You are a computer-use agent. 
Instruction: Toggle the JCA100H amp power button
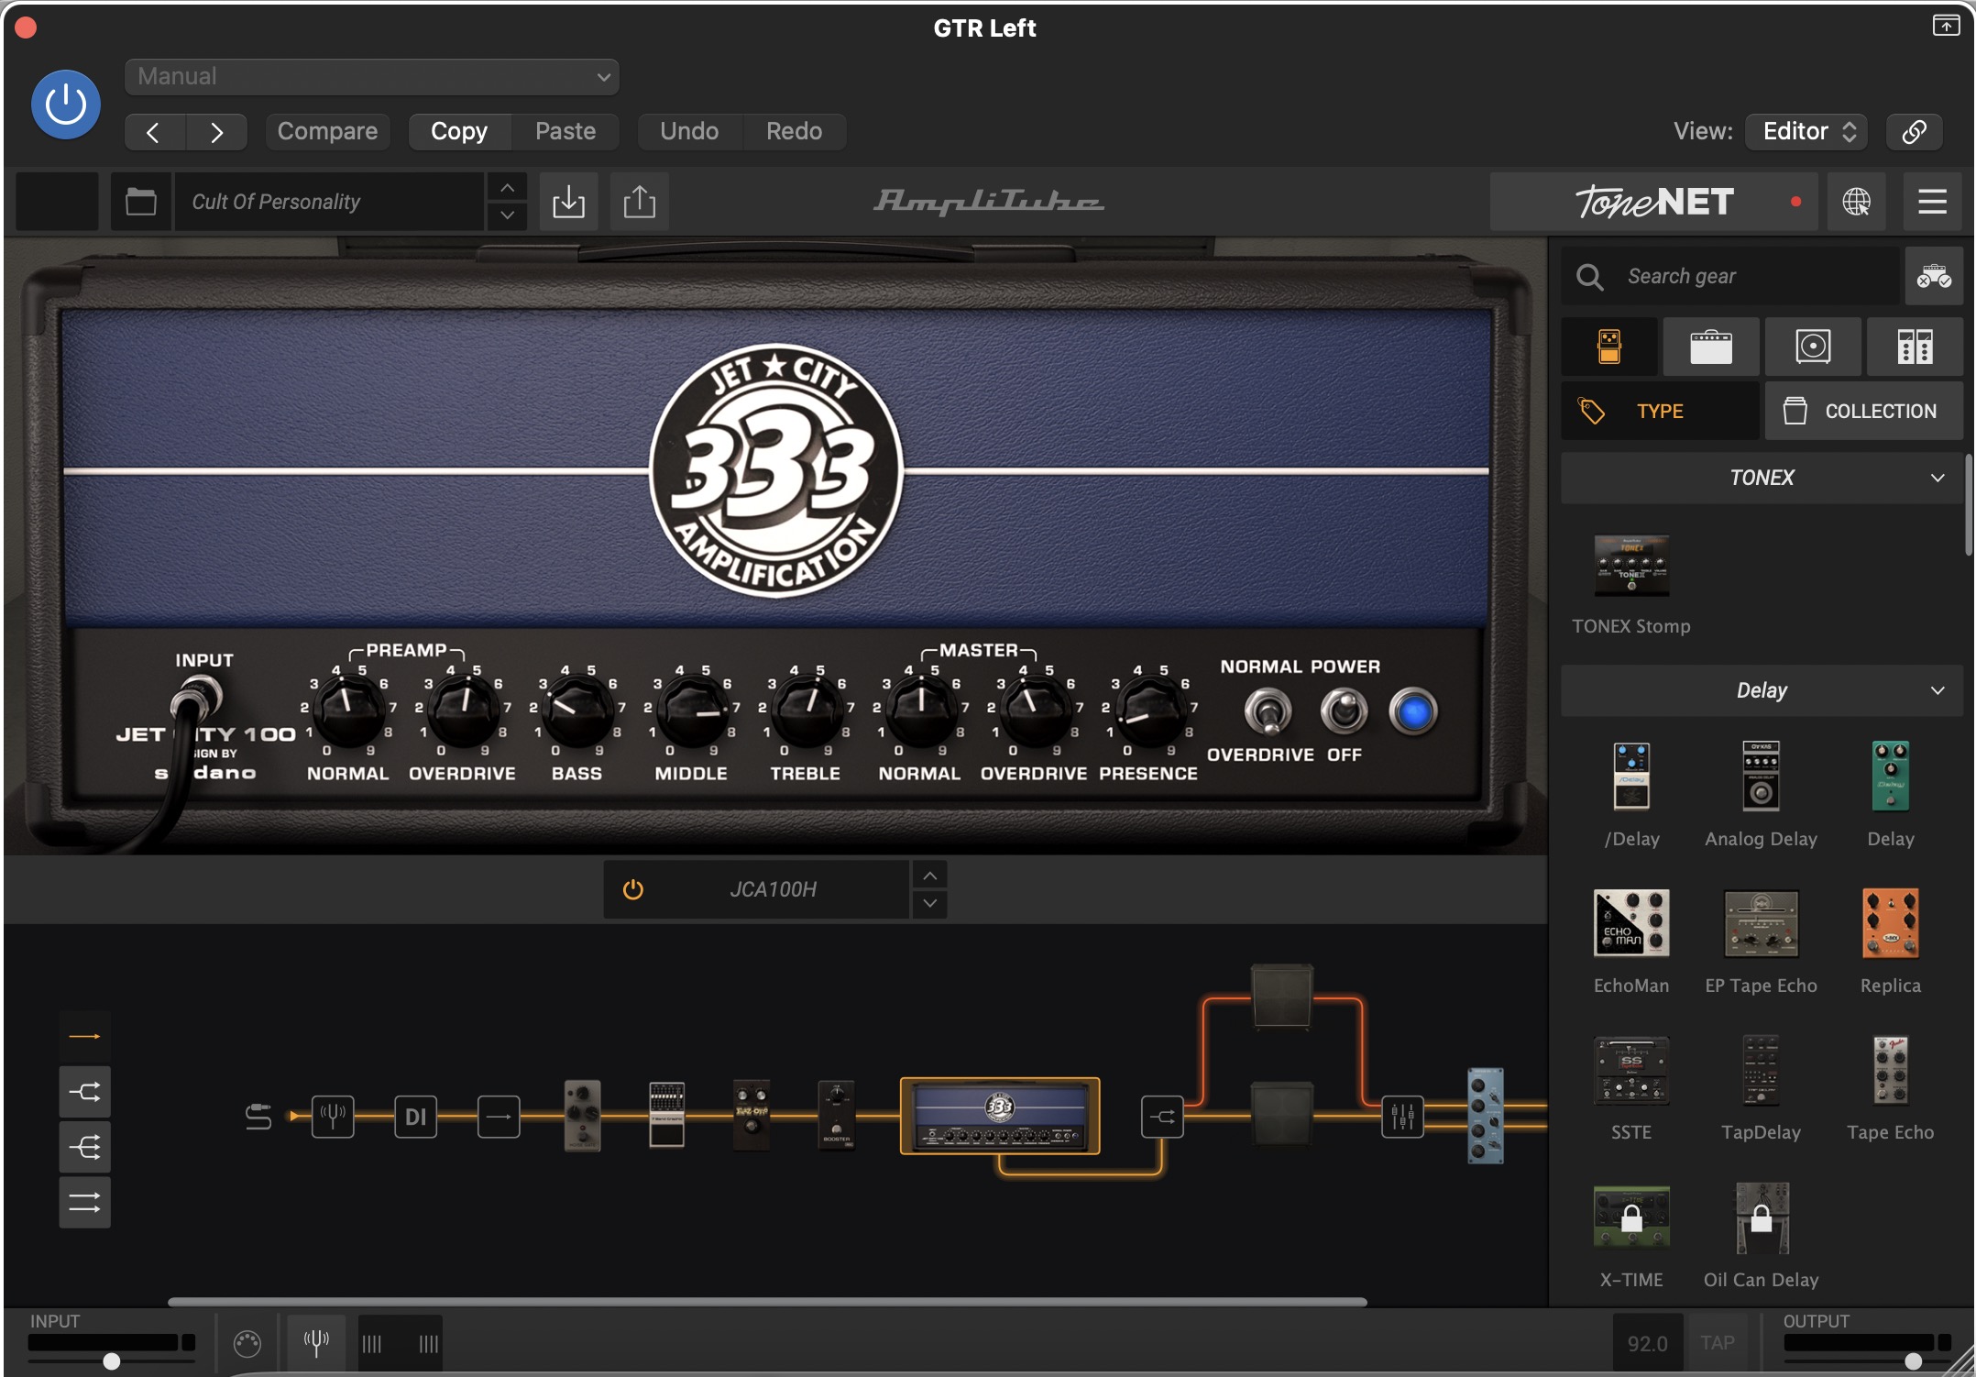point(632,889)
